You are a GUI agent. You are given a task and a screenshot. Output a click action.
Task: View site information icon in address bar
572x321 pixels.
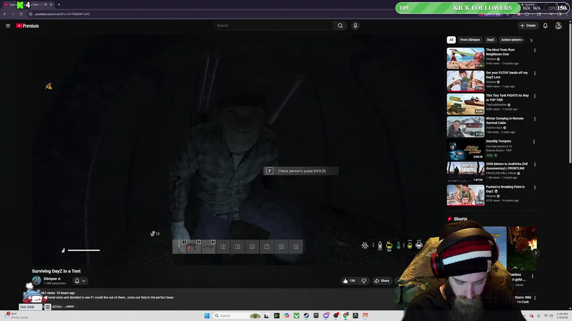[30, 14]
